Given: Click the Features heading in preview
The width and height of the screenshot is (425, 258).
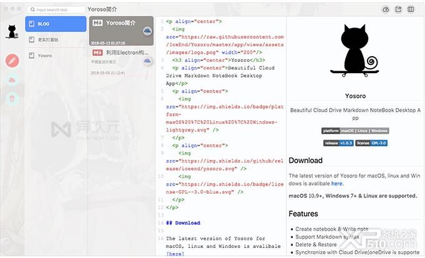Looking at the screenshot, I should [x=303, y=214].
